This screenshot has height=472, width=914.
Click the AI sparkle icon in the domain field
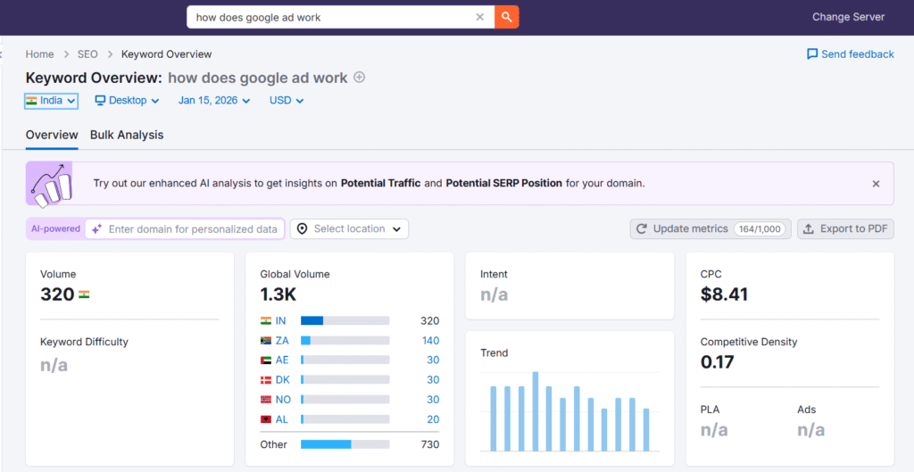pos(97,229)
